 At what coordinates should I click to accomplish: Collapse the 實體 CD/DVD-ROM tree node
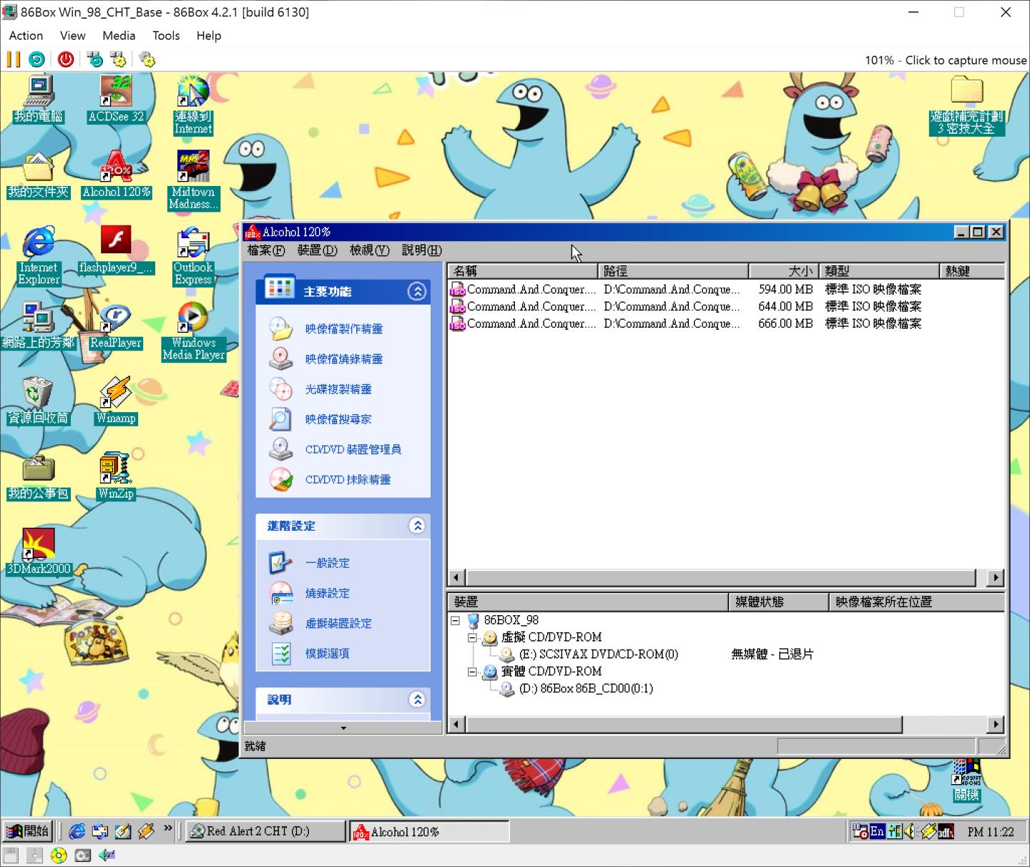pyautogui.click(x=472, y=672)
